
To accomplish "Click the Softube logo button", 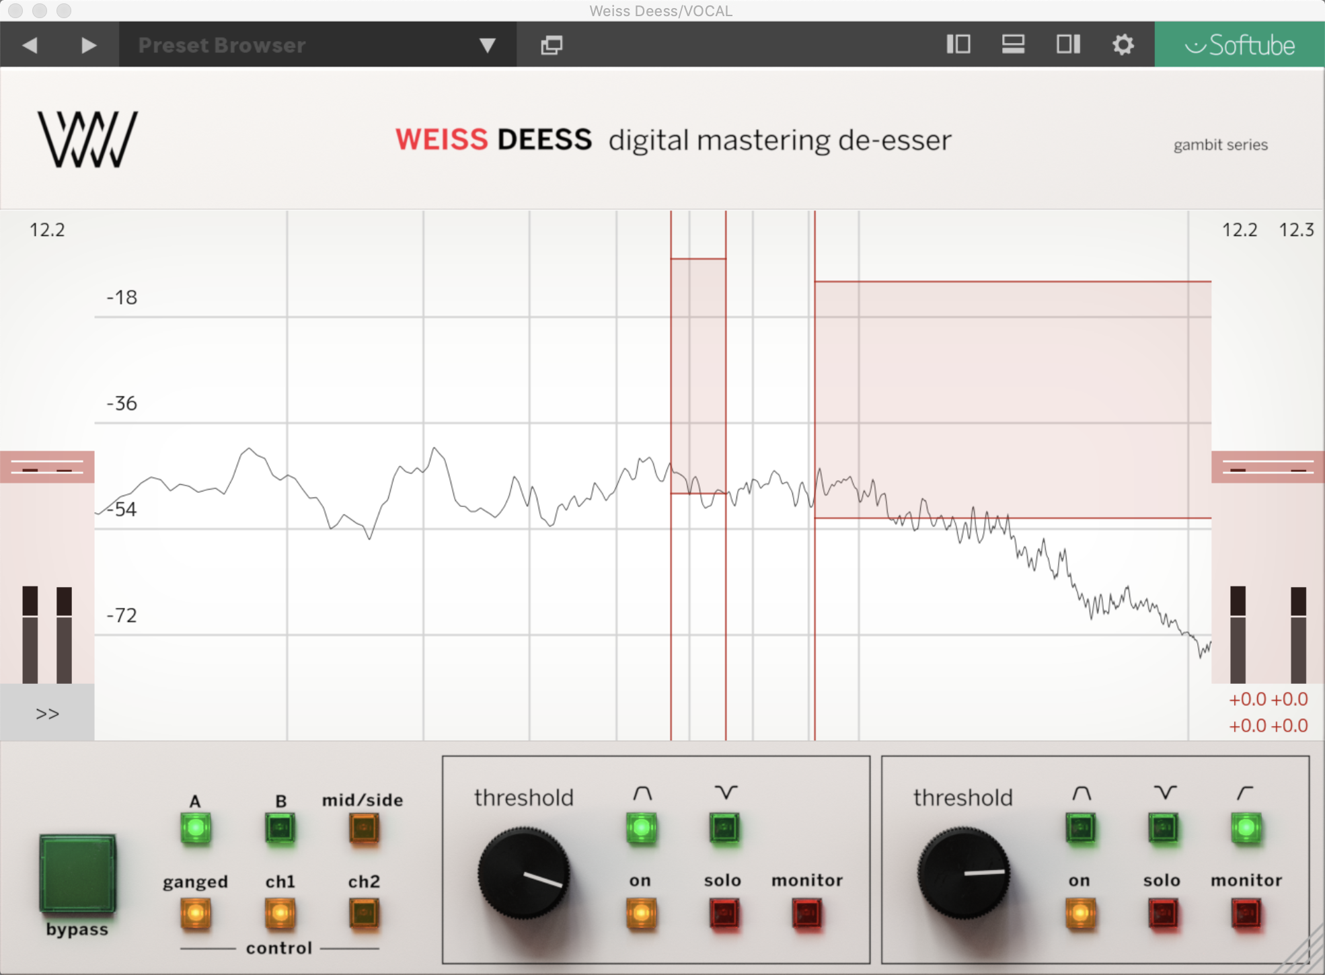I will pos(1240,45).
